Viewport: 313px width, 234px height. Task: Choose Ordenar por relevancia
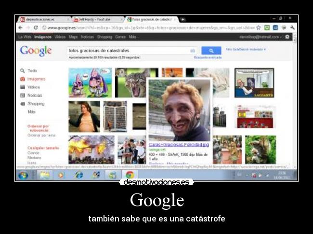39,128
